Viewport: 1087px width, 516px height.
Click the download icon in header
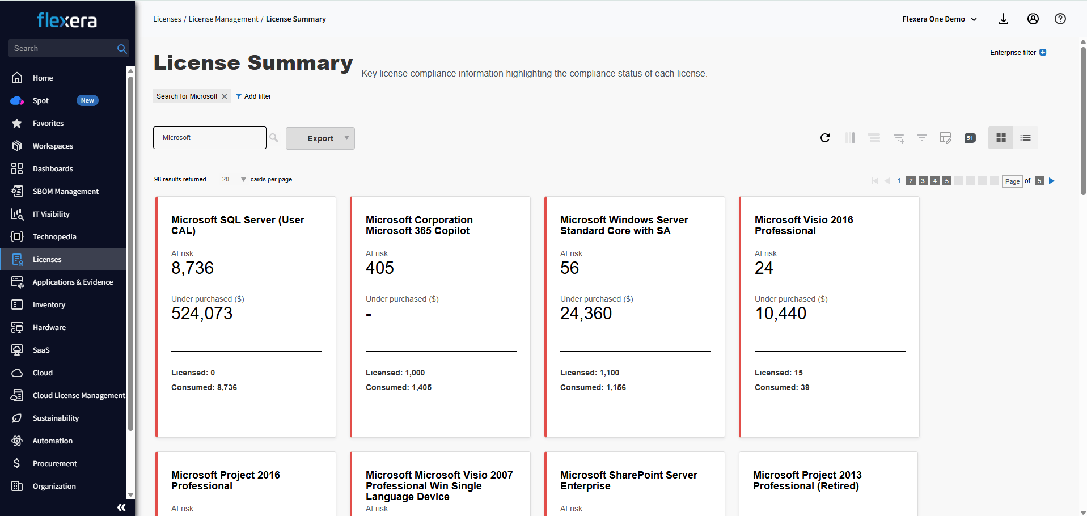tap(1004, 19)
